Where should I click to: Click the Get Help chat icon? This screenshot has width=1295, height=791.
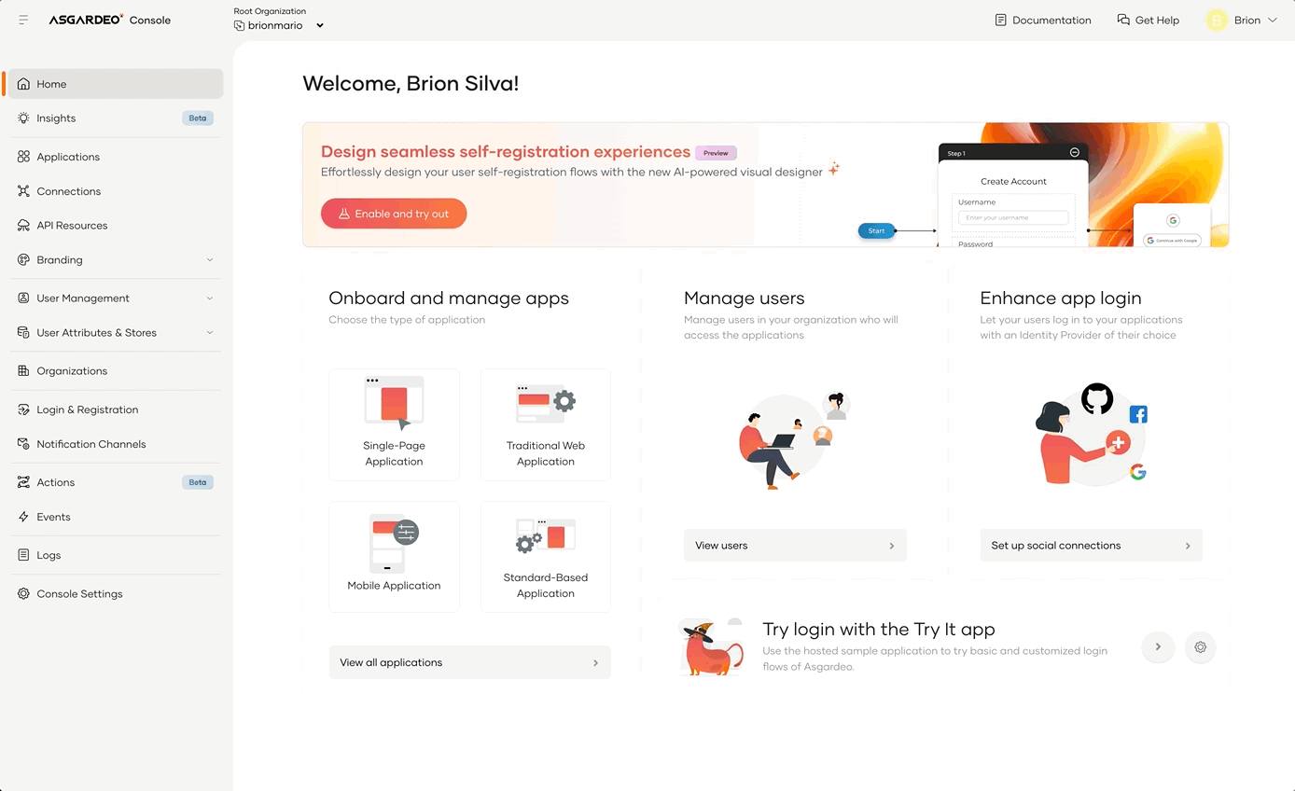coord(1123,20)
